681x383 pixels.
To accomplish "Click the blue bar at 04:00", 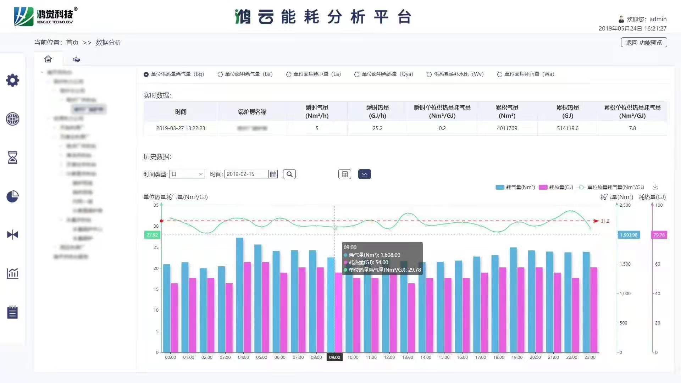I will (x=240, y=295).
